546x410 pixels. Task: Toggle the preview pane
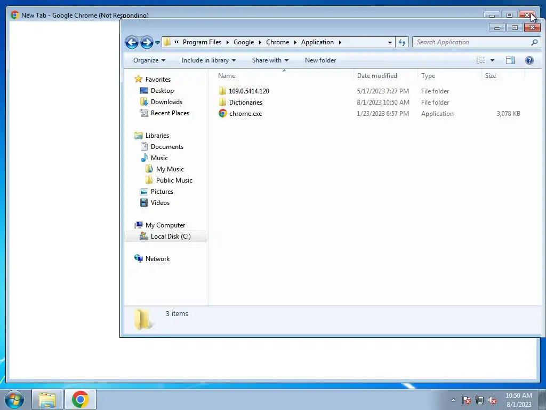click(x=510, y=60)
